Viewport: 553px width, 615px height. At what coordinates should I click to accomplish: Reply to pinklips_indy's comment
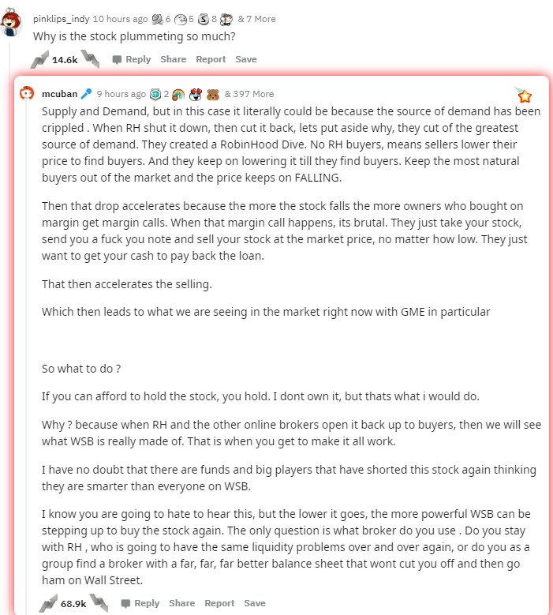(x=132, y=59)
